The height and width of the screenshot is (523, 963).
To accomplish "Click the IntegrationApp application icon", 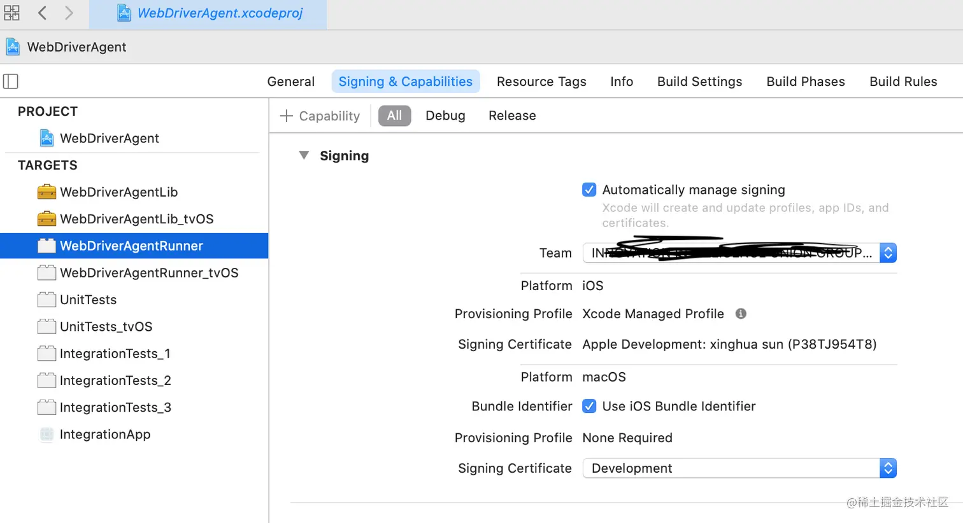I will 46,435.
